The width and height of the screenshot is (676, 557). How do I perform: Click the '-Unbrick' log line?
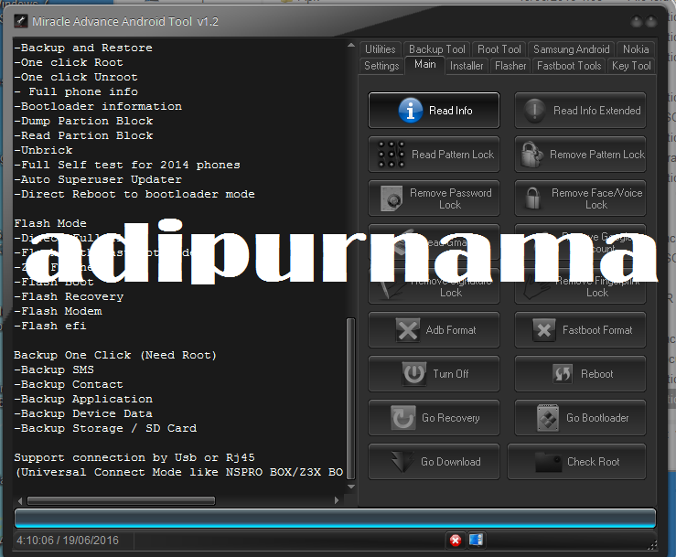[43, 151]
